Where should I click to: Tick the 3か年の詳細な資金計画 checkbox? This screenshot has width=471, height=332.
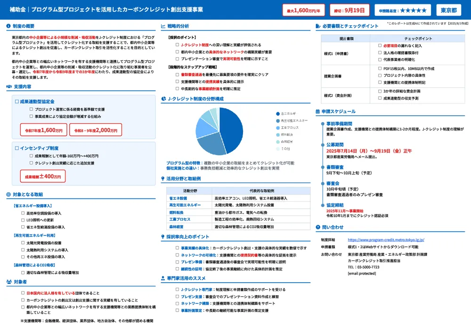point(380,91)
